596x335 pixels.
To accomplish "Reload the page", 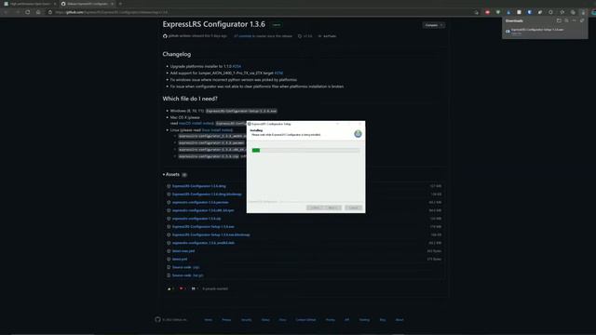I will [28, 12].
